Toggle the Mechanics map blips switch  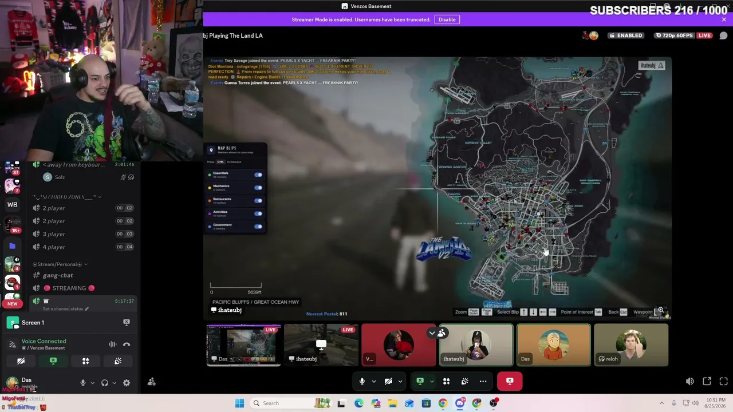[x=258, y=188]
